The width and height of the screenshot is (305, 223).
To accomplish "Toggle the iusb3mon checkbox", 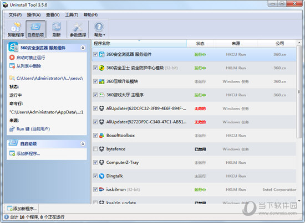I will pos(95,189).
